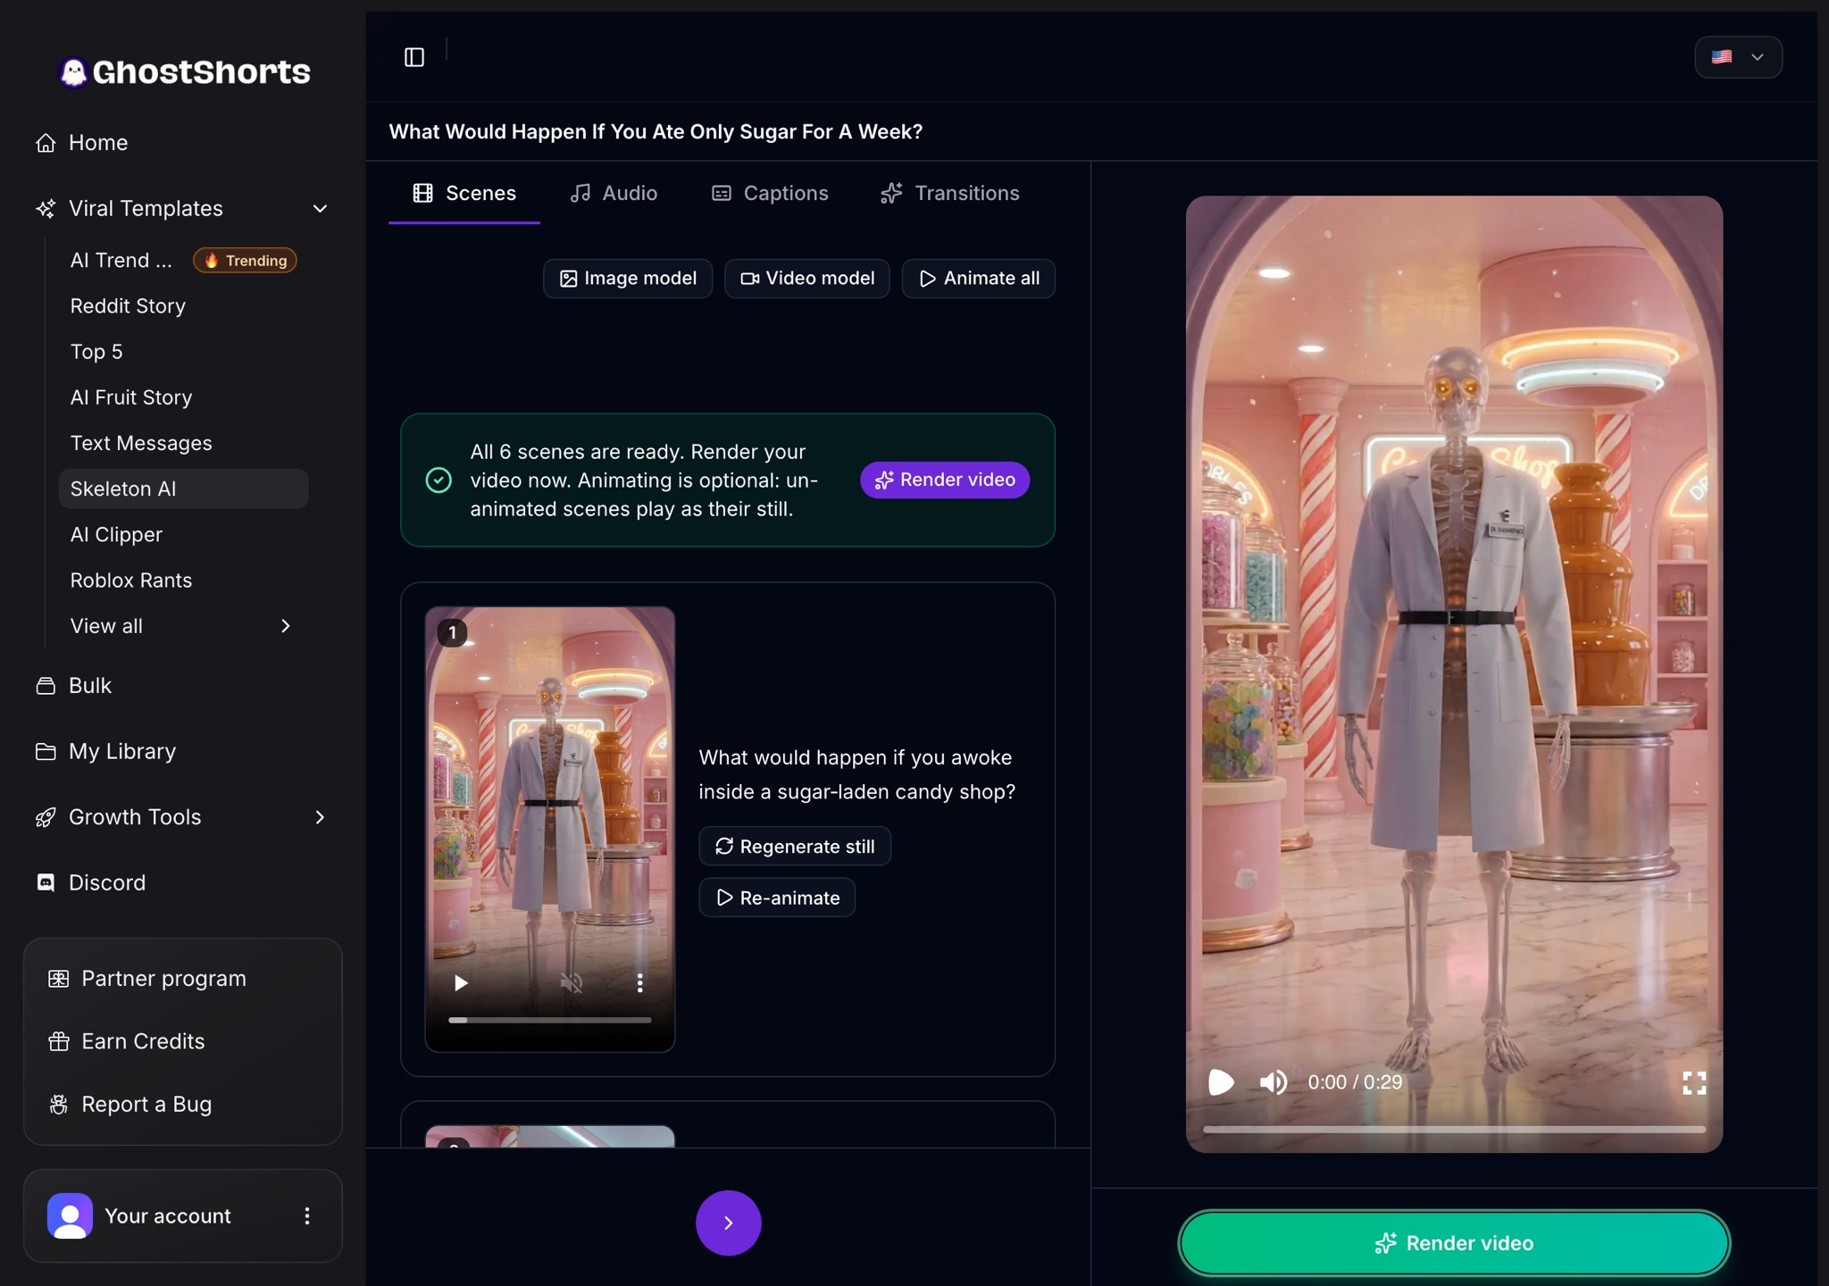Click the scene 1 caption text
The width and height of the screenshot is (1829, 1286).
click(x=857, y=775)
